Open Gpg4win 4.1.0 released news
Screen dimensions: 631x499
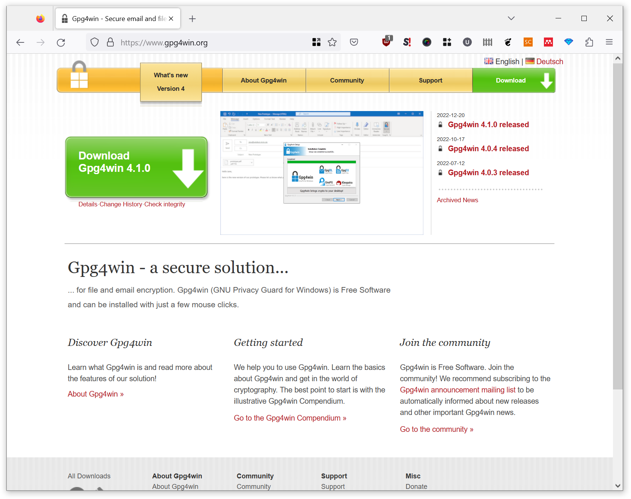[x=488, y=125]
